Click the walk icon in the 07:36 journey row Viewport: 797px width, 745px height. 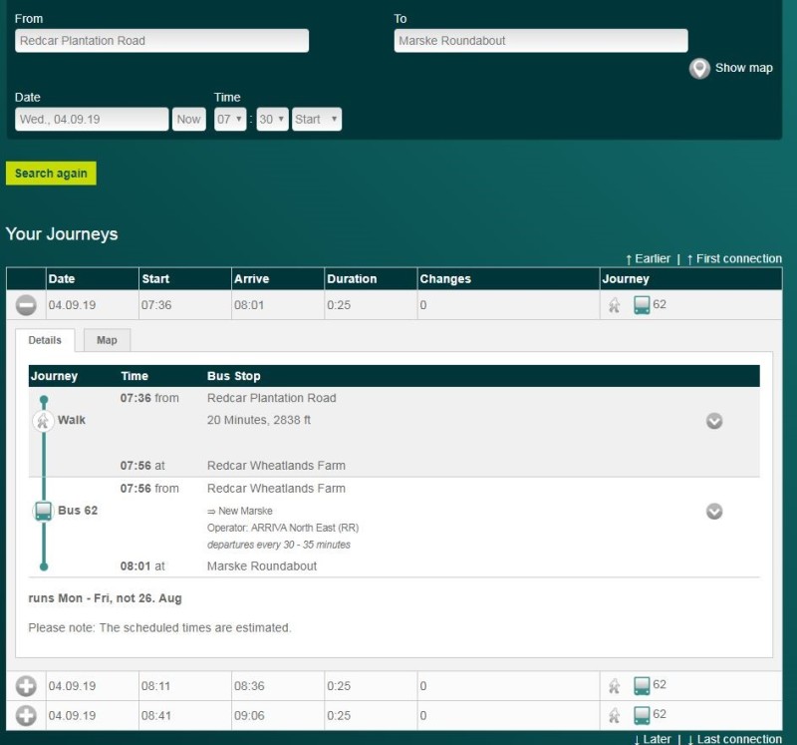click(615, 305)
